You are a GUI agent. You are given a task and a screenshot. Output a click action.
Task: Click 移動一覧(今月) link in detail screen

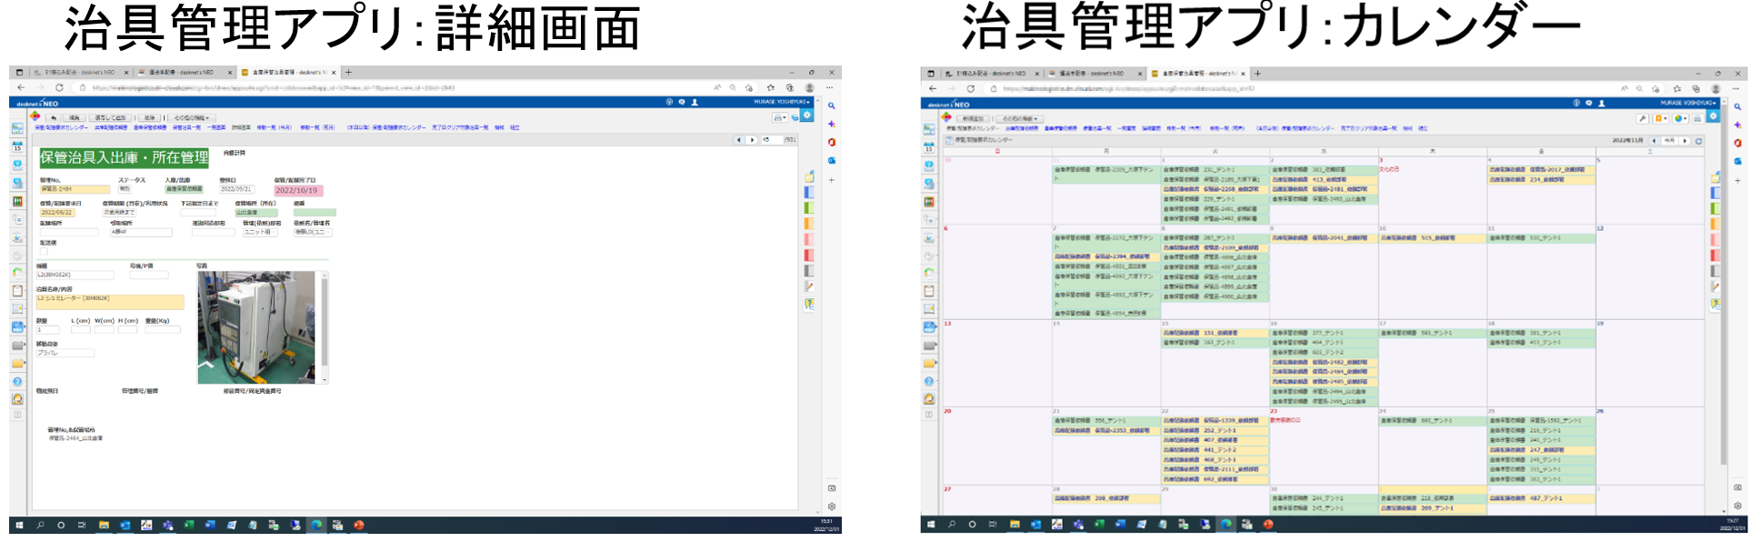[275, 127]
